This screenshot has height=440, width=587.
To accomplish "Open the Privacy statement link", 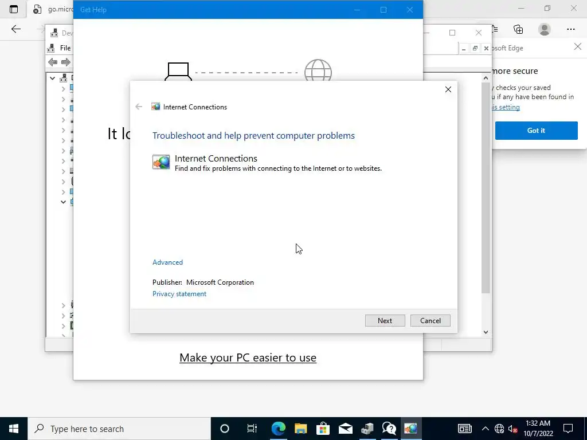I will [x=179, y=294].
